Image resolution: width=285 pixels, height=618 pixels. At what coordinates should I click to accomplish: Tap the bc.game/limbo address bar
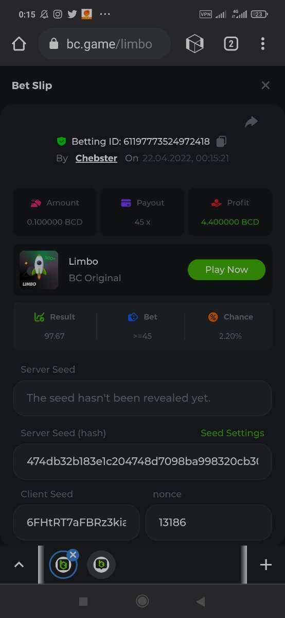tap(104, 44)
